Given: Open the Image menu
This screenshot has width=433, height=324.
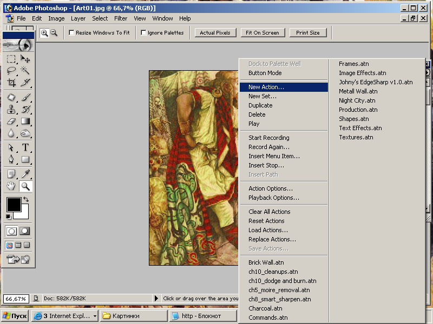Looking at the screenshot, I should (56, 18).
